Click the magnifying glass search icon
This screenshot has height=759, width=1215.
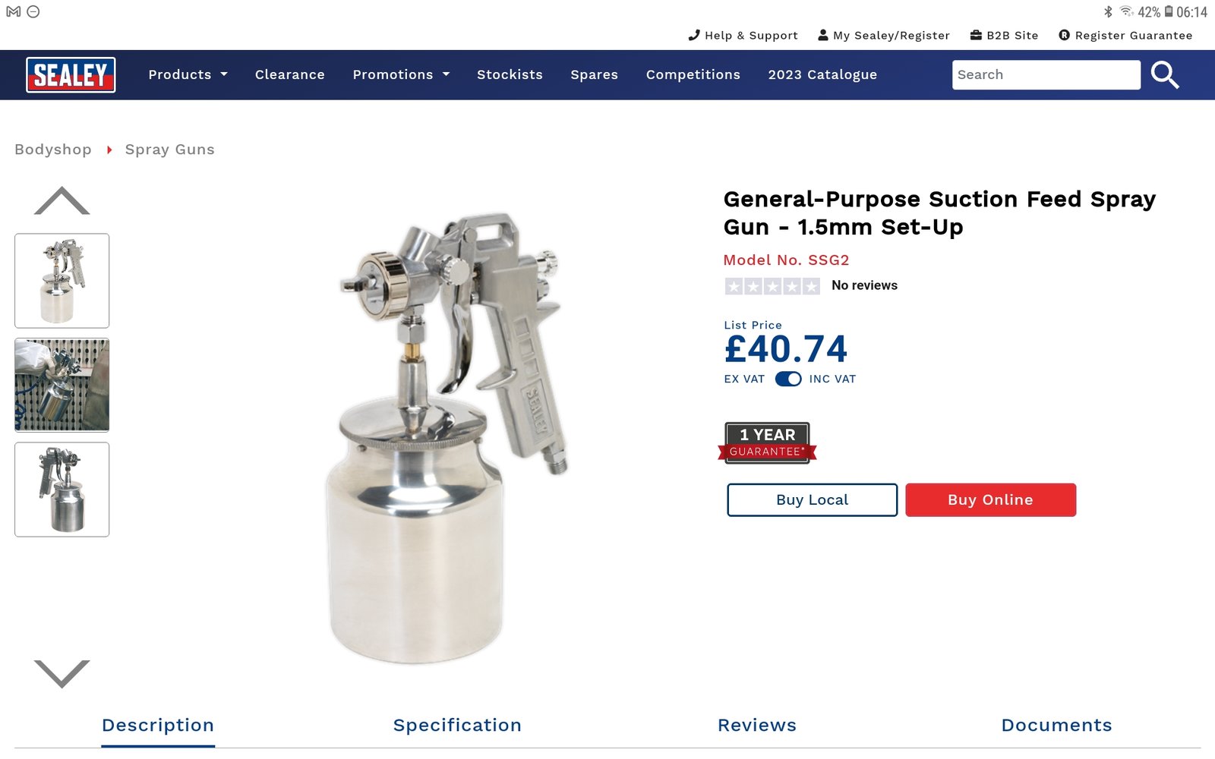(x=1164, y=75)
